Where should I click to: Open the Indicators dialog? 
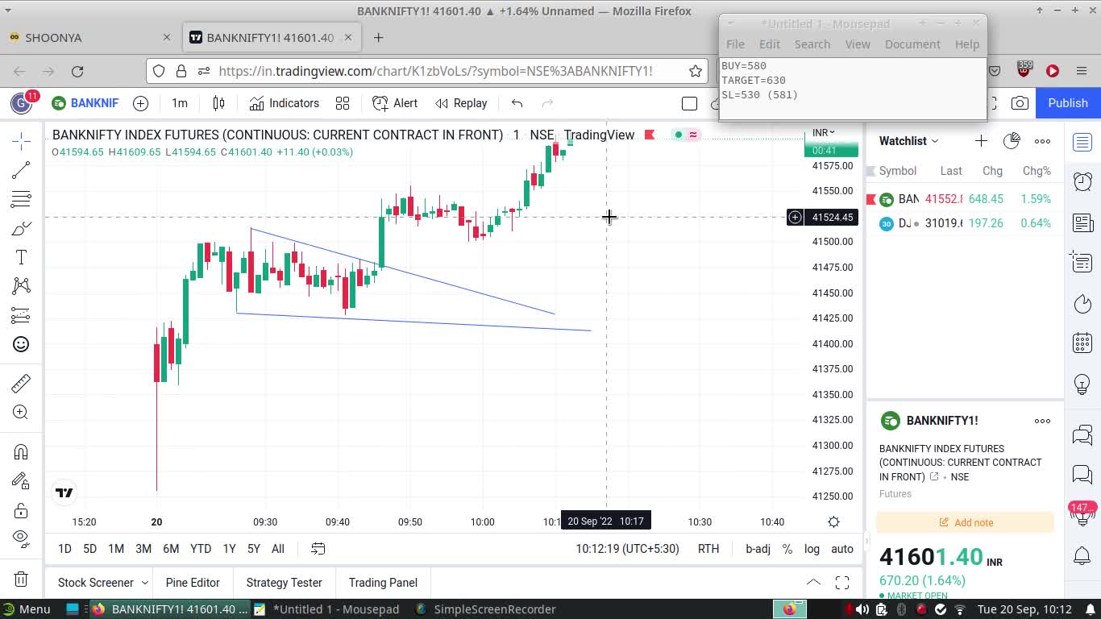[x=285, y=103]
